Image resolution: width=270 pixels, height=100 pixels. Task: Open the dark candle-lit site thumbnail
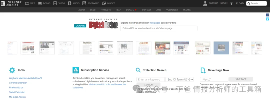pos(162,48)
